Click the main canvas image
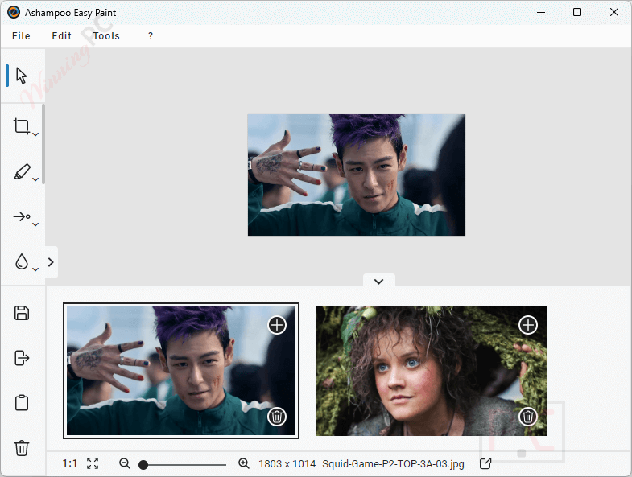The image size is (632, 477). (357, 175)
